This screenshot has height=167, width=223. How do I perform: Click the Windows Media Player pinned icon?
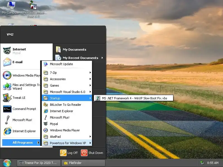(7, 75)
